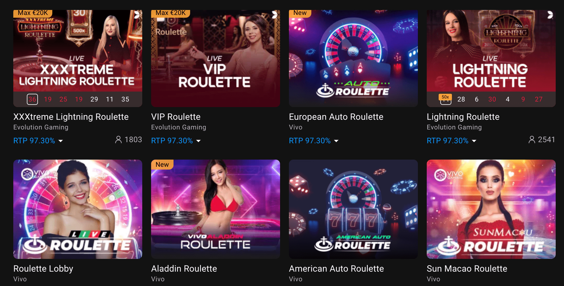Expand RTP 97.30% dropdown under VIP Roulette

click(198, 141)
